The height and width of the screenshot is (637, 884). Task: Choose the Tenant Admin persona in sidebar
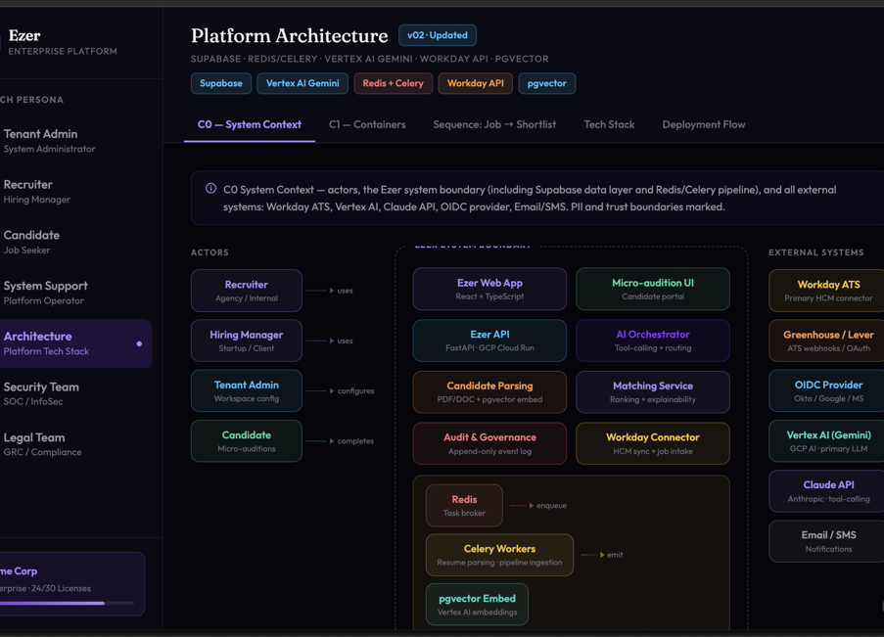(76, 141)
